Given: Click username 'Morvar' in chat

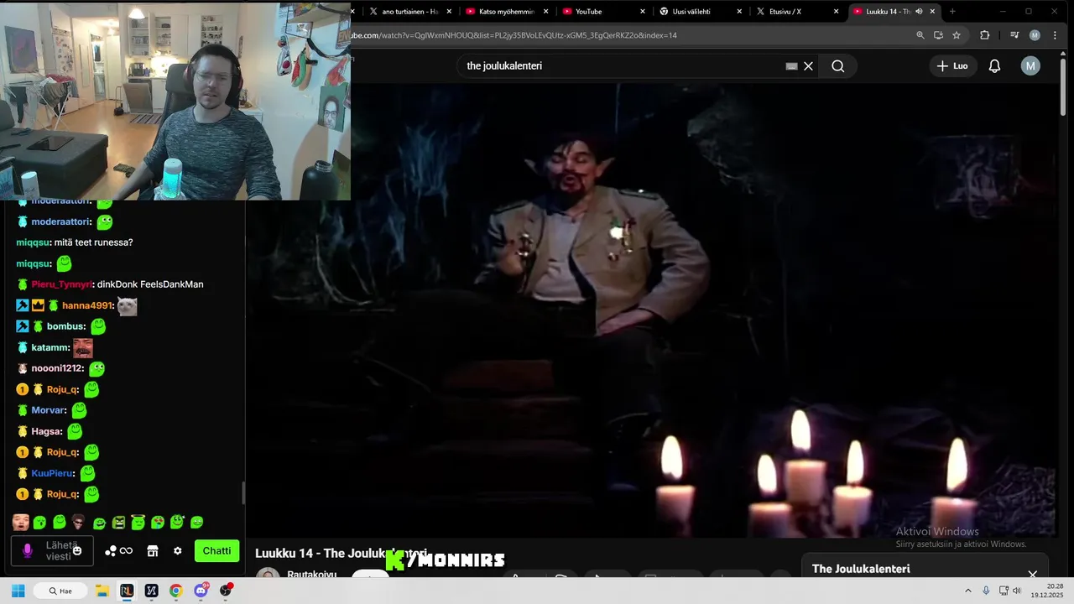Looking at the screenshot, I should tap(49, 410).
